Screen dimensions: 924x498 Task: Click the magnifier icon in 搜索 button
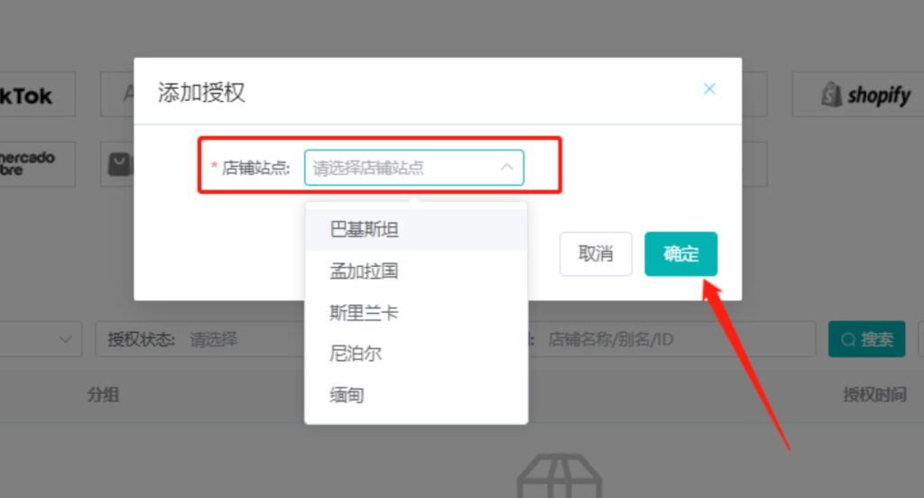coord(848,340)
